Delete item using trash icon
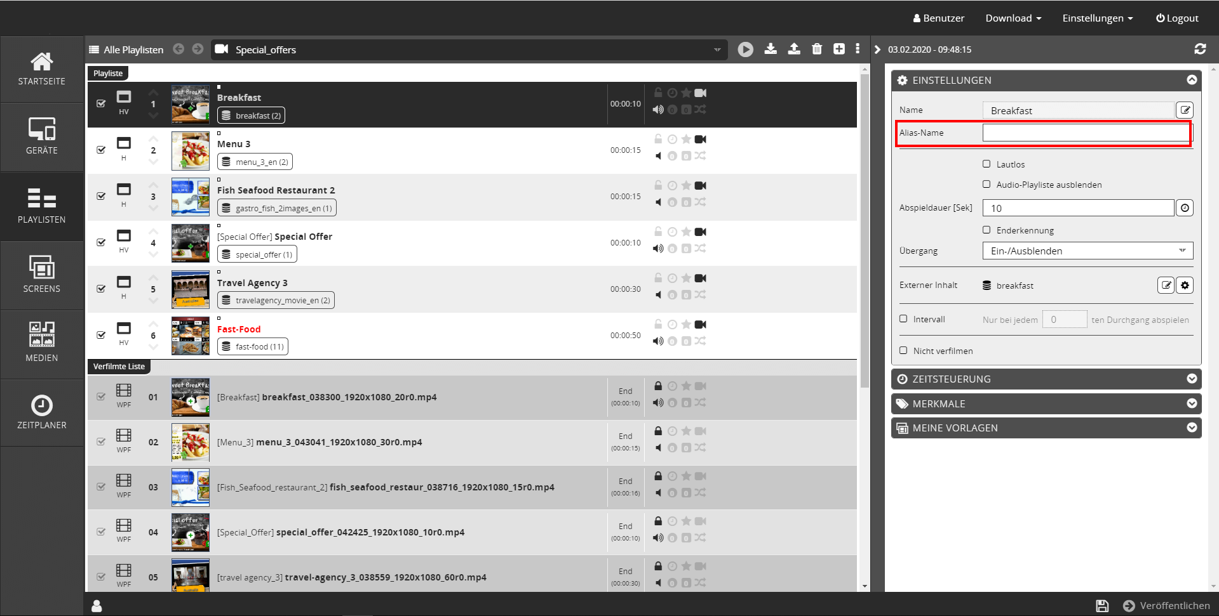 coord(817,49)
